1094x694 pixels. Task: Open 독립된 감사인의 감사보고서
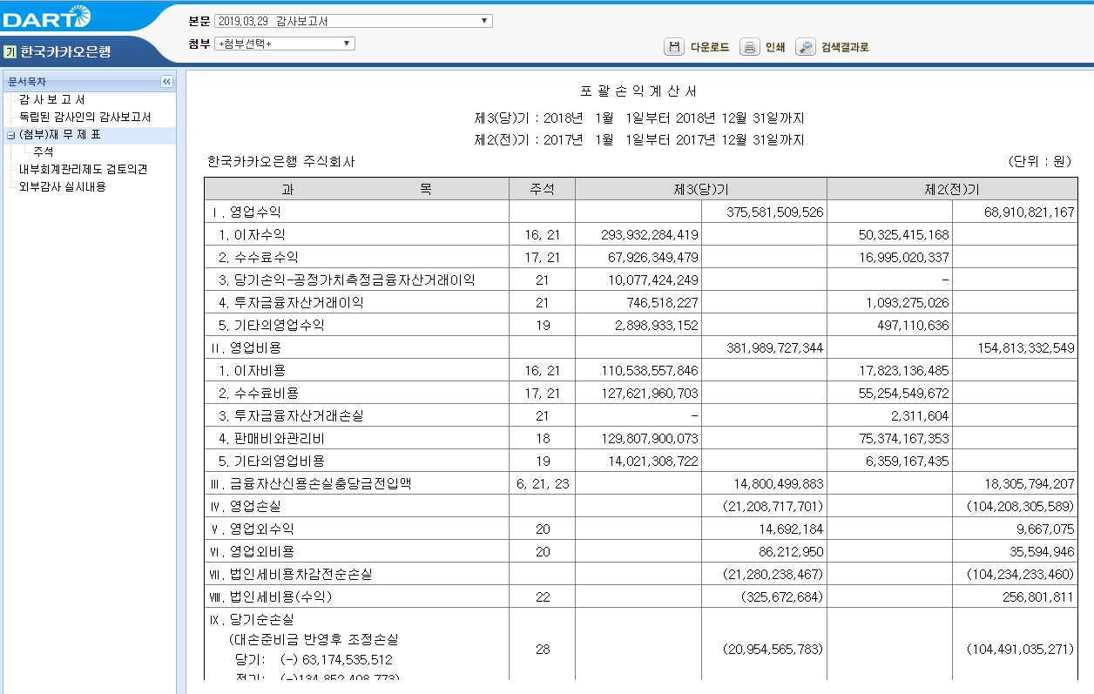coord(85,118)
